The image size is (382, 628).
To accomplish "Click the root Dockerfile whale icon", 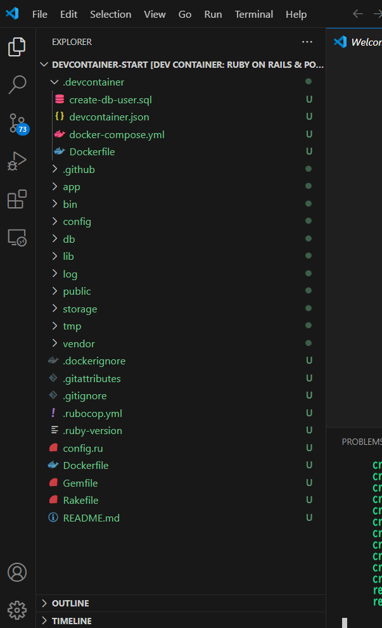I will pos(53,465).
